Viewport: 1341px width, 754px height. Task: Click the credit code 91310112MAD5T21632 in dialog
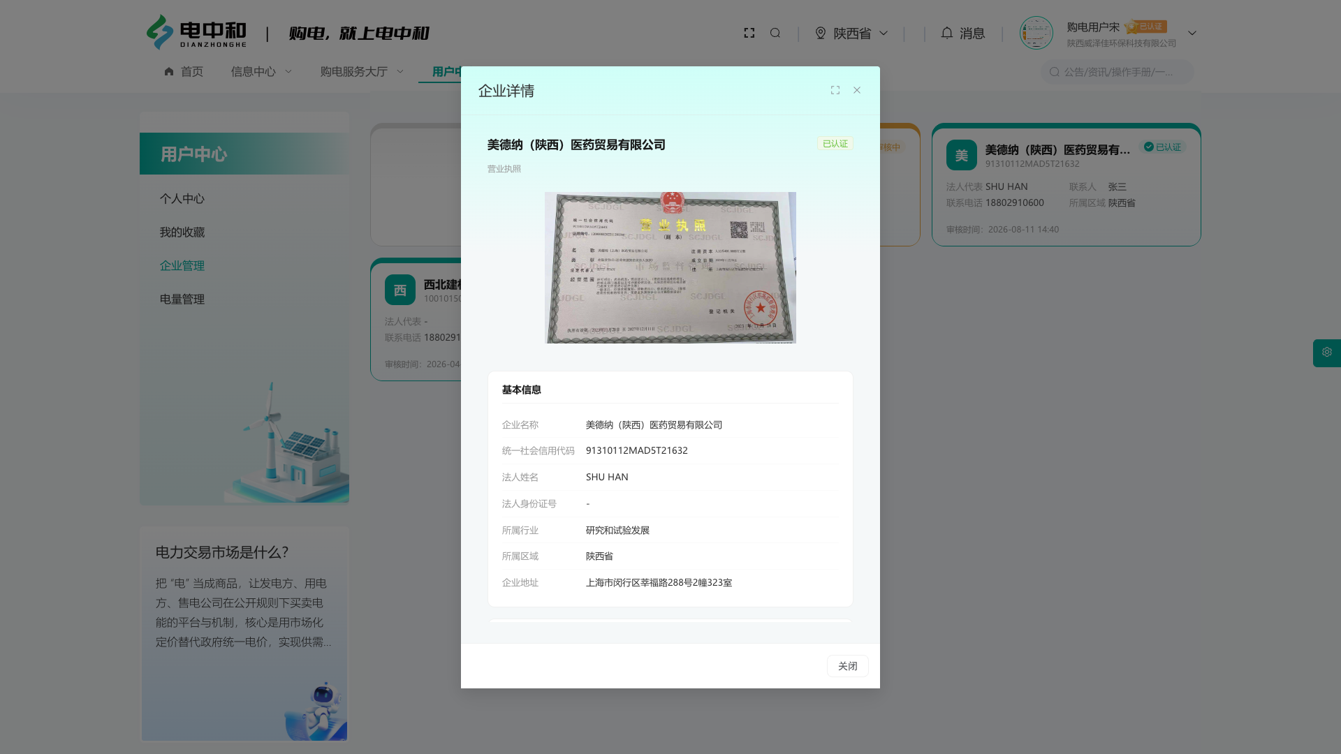(637, 450)
